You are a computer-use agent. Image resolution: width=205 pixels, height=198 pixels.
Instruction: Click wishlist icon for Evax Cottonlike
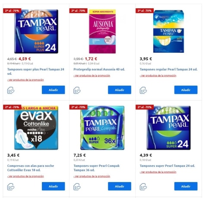click(x=11, y=187)
